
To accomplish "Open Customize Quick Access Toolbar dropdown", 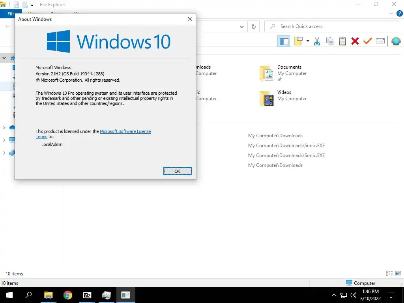I will click(x=32, y=5).
